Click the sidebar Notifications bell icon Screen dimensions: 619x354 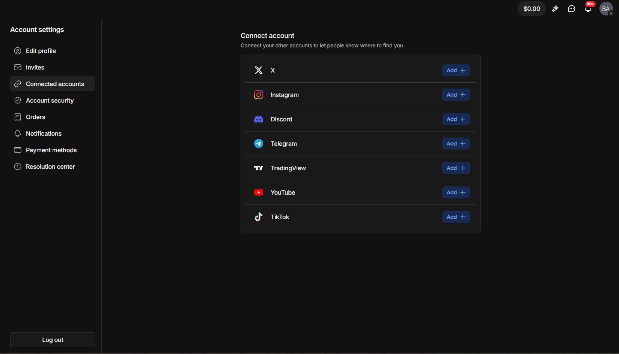(x=18, y=133)
